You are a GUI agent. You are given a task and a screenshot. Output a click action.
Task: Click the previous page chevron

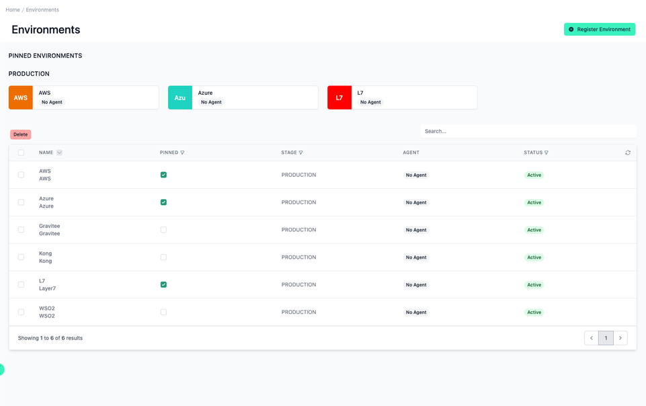pyautogui.click(x=591, y=337)
